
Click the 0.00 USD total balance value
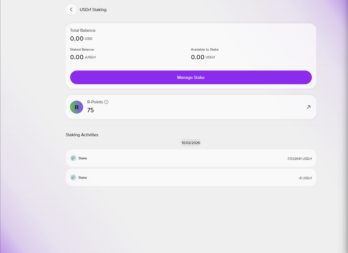81,38
